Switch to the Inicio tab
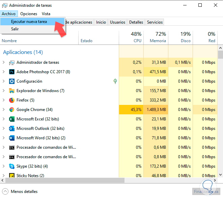The image size is (223, 199). point(101,22)
